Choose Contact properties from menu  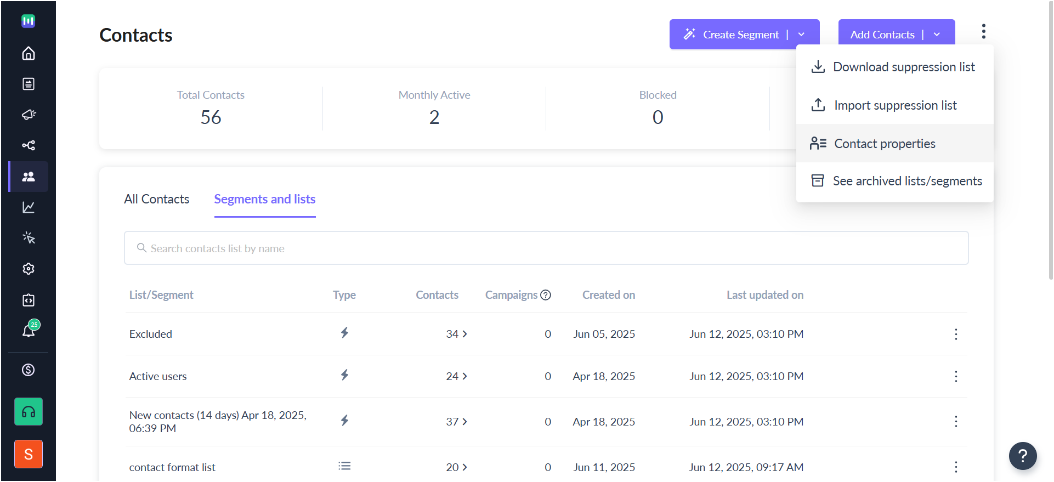tap(894, 144)
